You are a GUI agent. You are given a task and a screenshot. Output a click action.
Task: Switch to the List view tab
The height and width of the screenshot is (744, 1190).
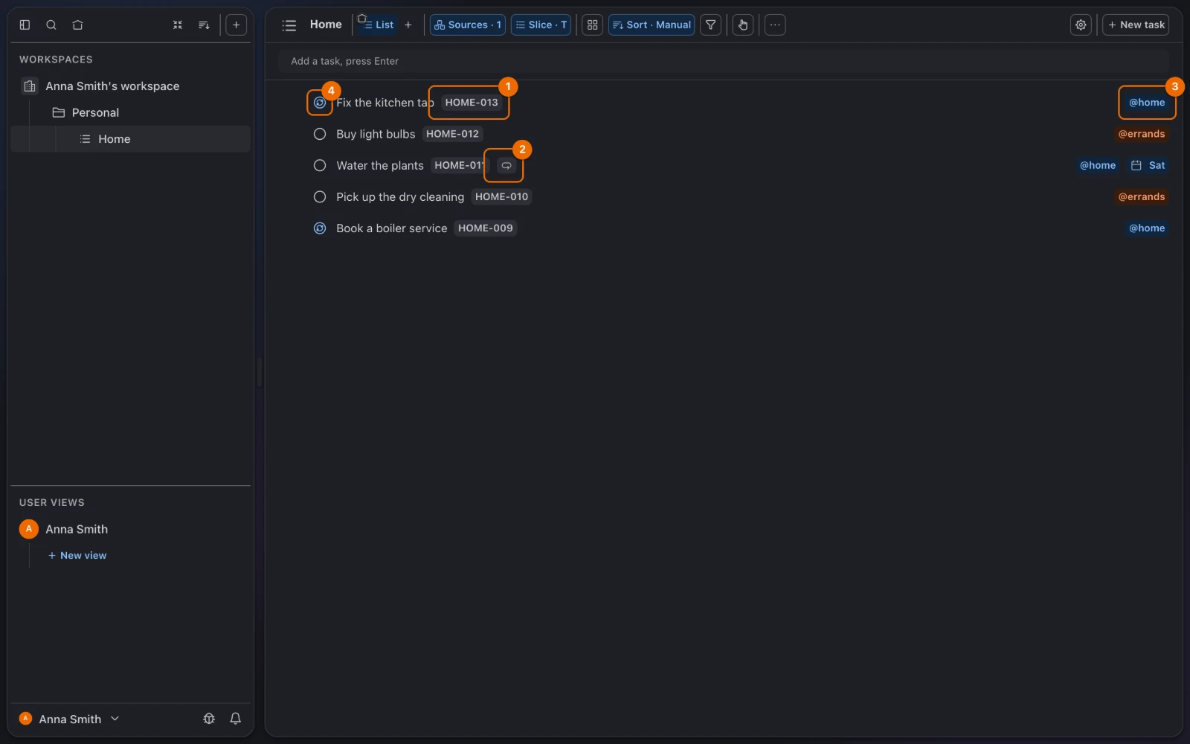pos(378,25)
